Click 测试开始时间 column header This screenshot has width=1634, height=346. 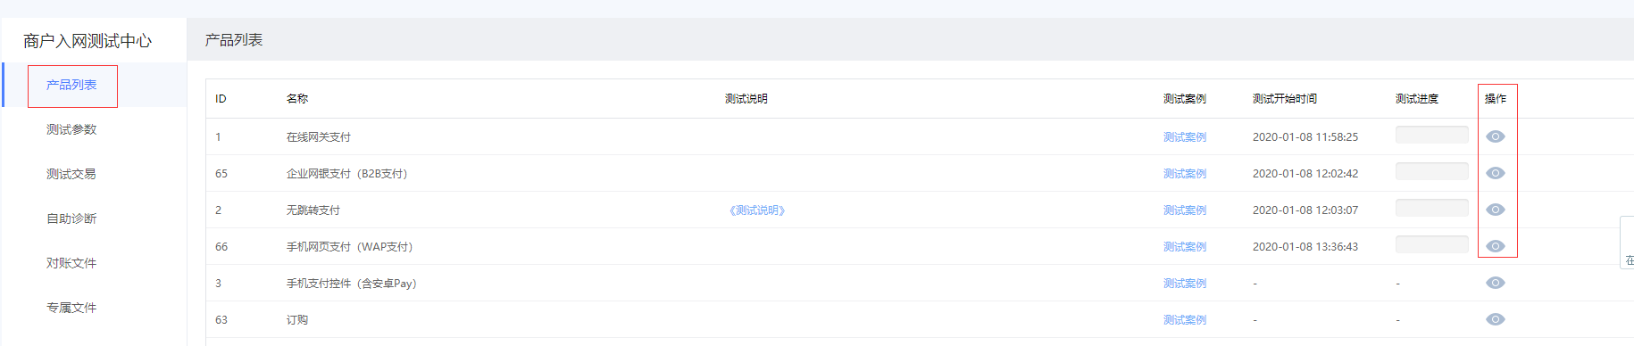pyautogui.click(x=1284, y=99)
